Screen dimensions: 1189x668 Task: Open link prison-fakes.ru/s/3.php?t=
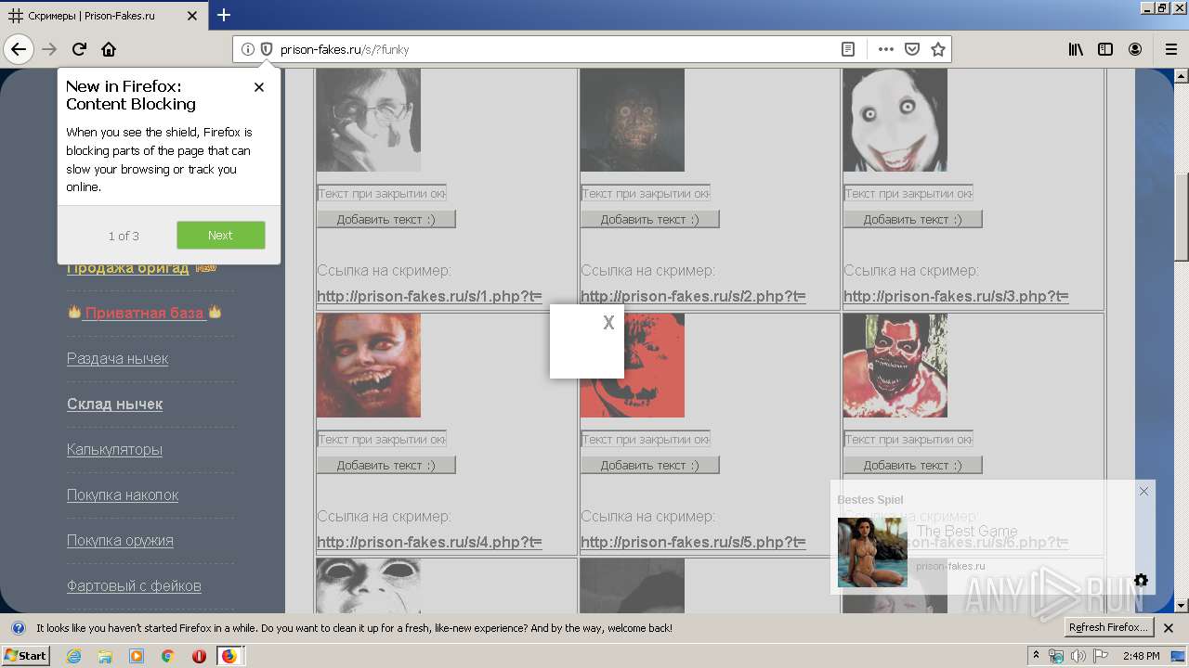pos(956,297)
